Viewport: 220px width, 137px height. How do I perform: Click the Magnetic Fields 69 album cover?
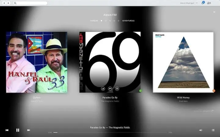[x=110, y=62]
